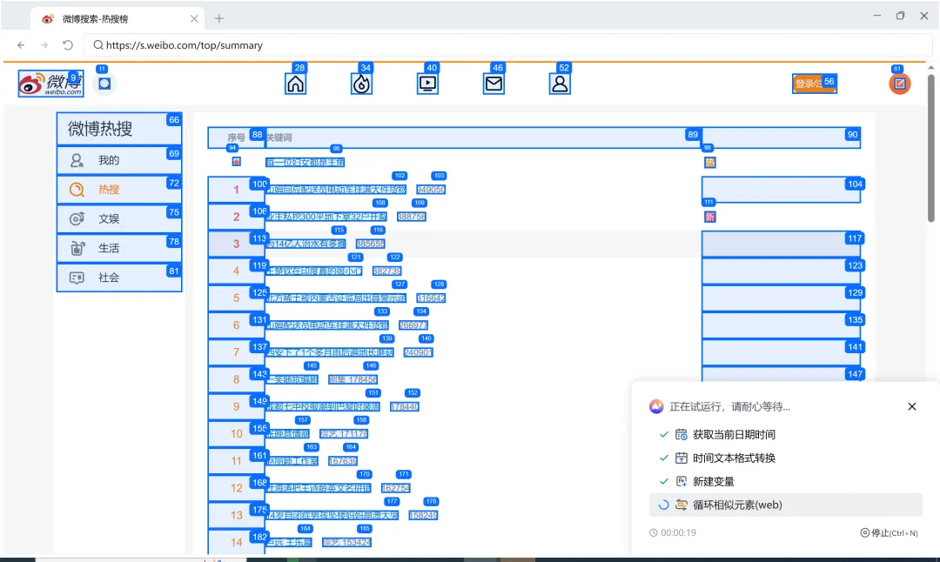The height and width of the screenshot is (562, 940).
Task: Click the page vertical scrollbar
Action: (x=930, y=148)
